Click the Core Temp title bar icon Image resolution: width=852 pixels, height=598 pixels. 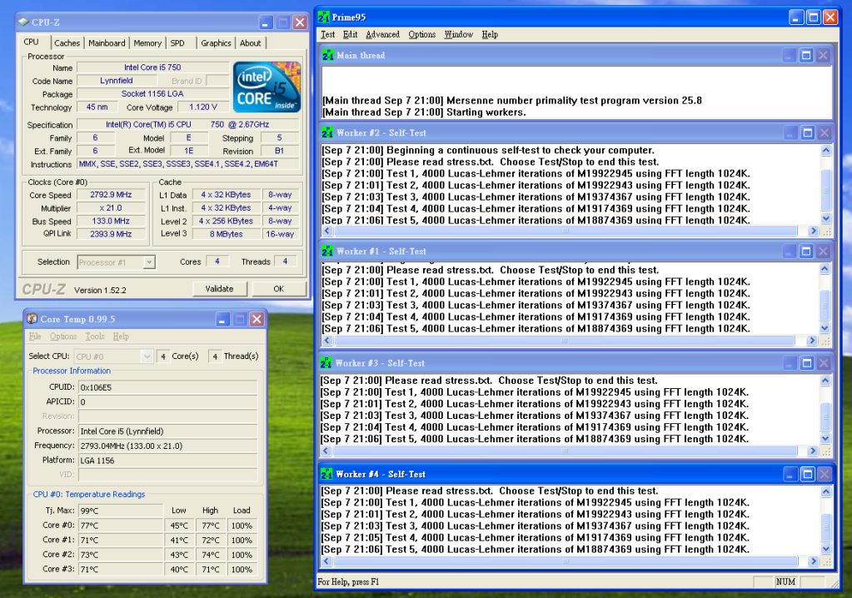[x=32, y=319]
